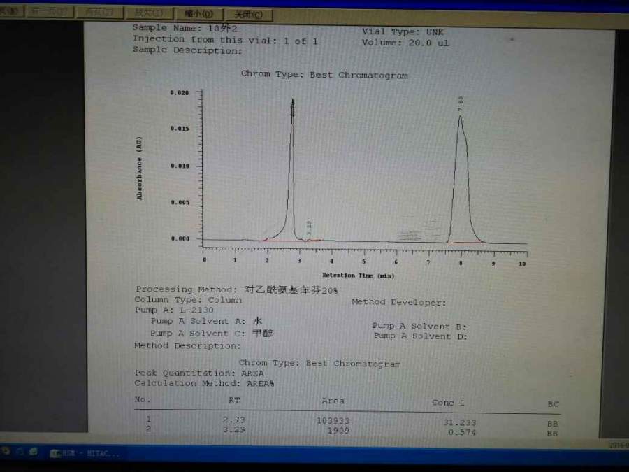Click the Absorbance (AU) axis label
Image resolution: width=629 pixels, height=472 pixels.
tap(139, 168)
